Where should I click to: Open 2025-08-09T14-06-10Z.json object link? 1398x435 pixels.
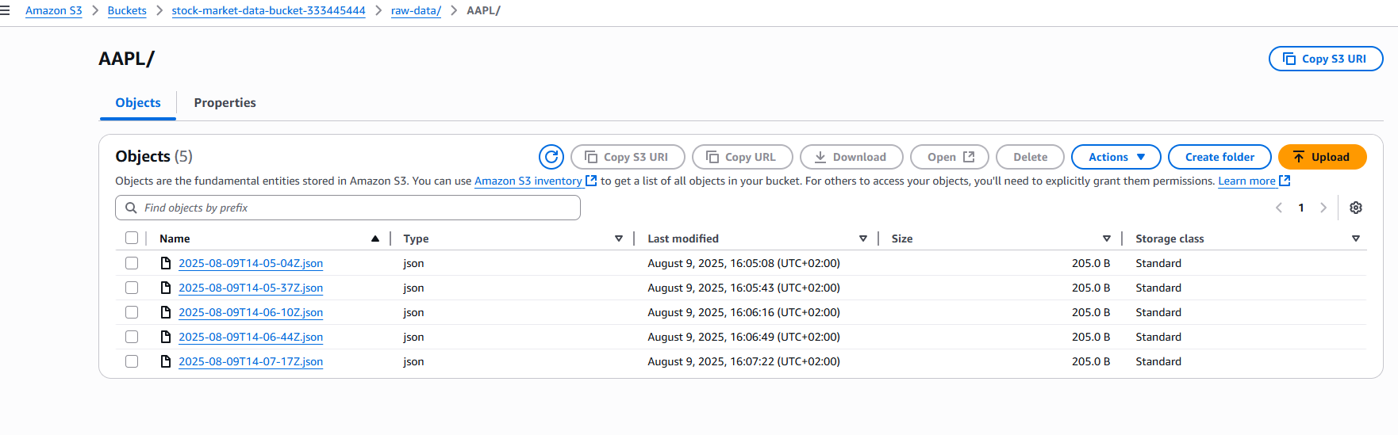click(x=251, y=312)
